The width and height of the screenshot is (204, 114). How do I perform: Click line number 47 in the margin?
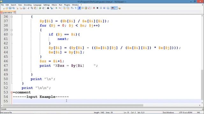coord(6,66)
